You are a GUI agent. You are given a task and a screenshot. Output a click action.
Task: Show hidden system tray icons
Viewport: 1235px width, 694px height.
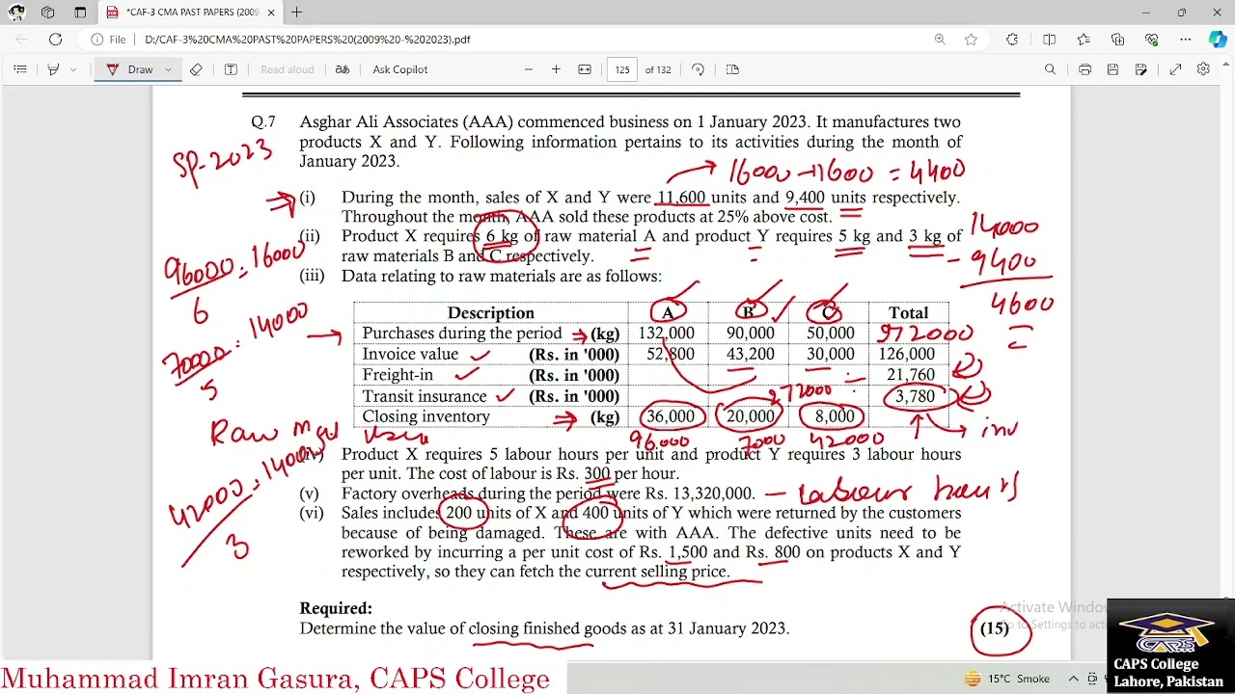pos(1073,679)
